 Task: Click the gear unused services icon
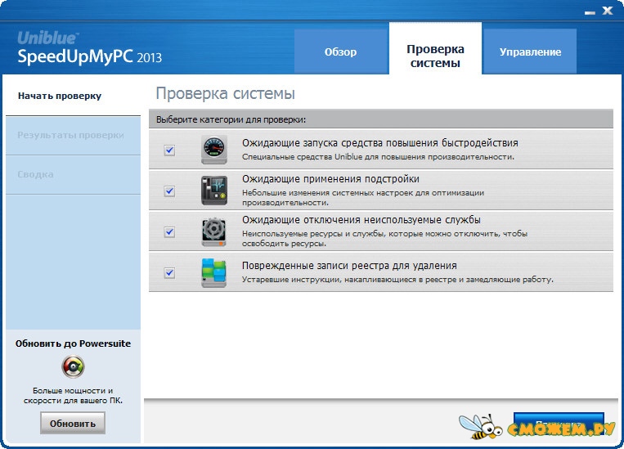214,232
